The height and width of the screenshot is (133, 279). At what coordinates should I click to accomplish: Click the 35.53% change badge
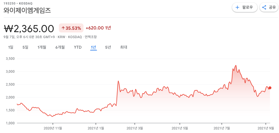[71, 28]
